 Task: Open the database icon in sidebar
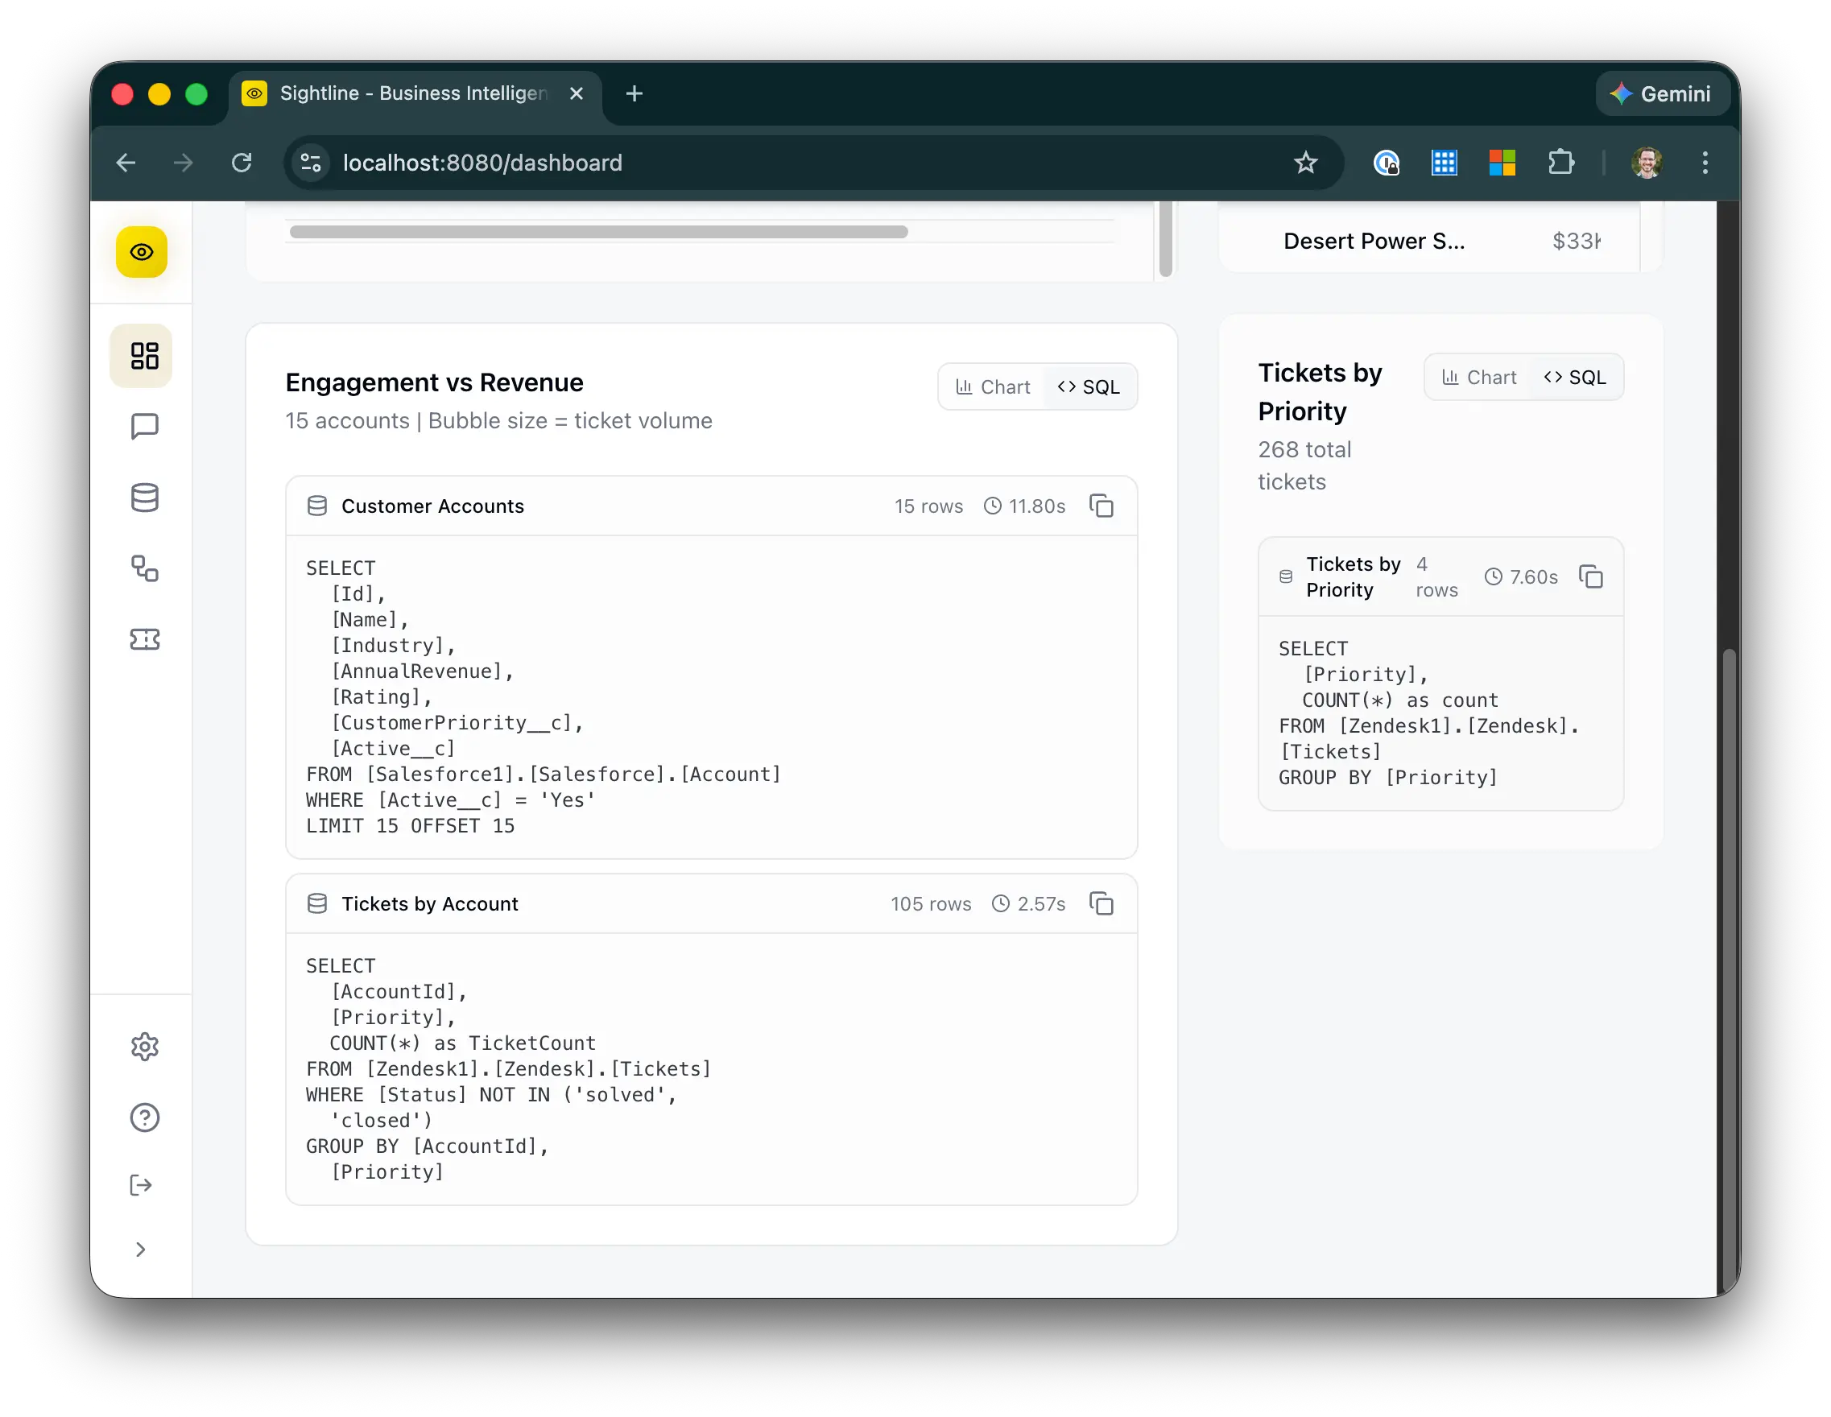(144, 498)
